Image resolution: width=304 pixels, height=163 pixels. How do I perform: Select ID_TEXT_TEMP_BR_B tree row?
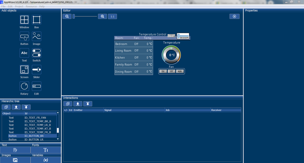click(29, 121)
